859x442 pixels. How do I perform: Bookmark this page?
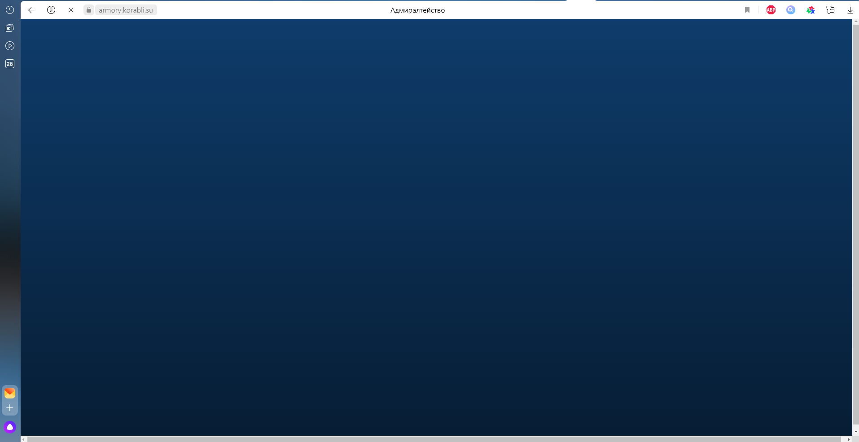pos(747,10)
